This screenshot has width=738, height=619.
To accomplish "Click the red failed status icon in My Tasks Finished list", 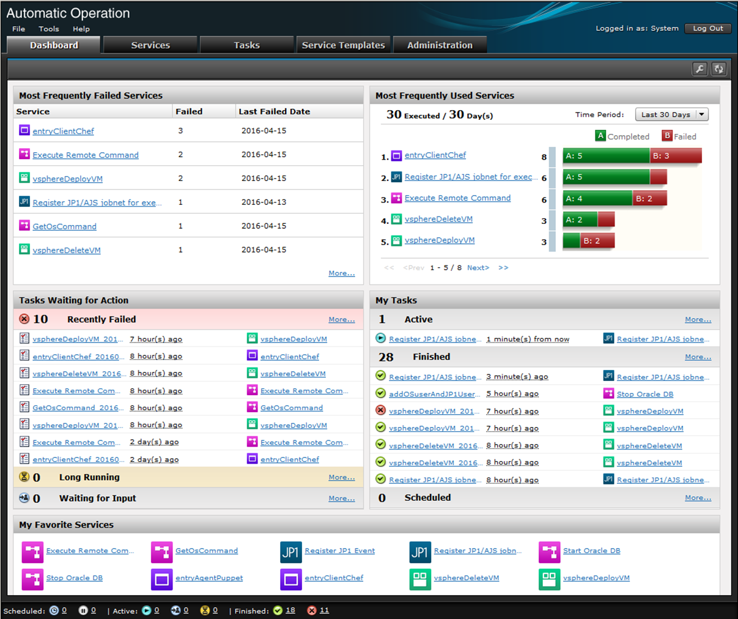I will [381, 410].
